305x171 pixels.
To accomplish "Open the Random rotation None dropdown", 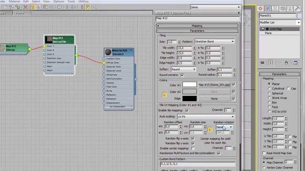I will 224,127.
